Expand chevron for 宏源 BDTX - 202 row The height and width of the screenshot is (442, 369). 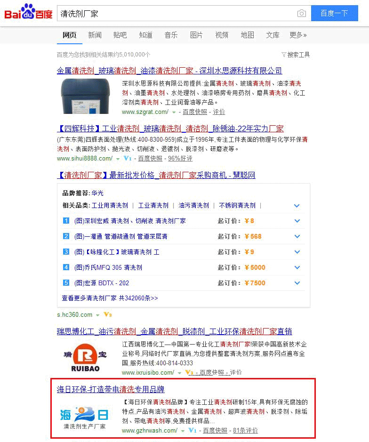coord(297,283)
